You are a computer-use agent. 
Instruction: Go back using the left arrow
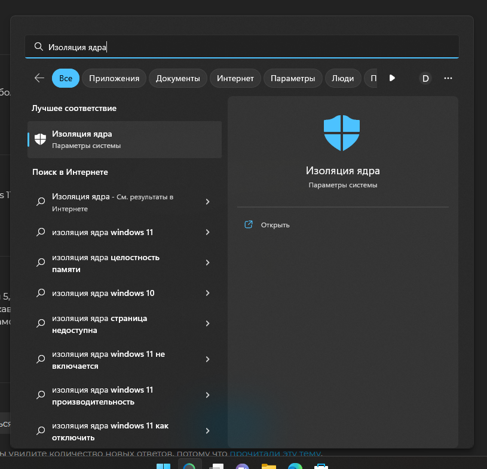click(39, 78)
